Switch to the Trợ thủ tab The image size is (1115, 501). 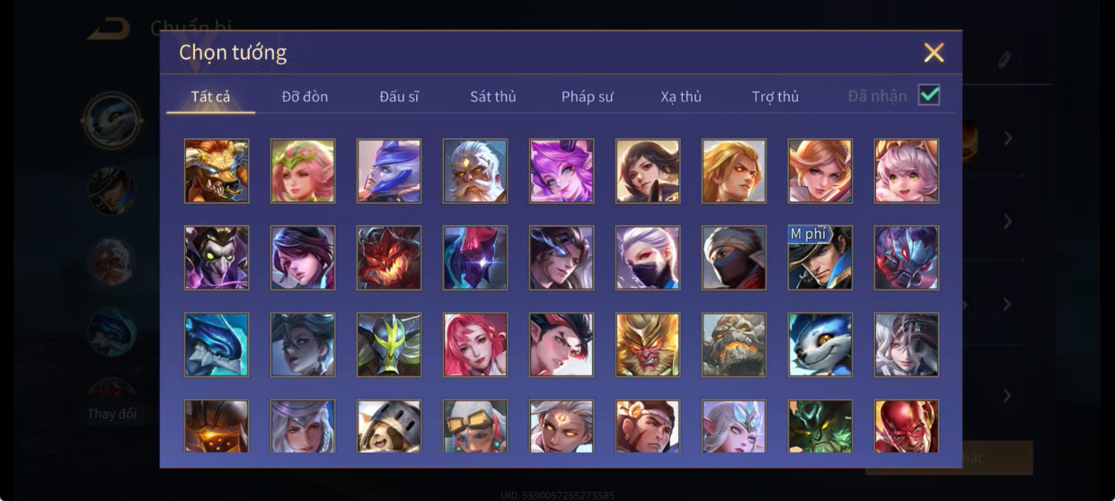point(775,96)
